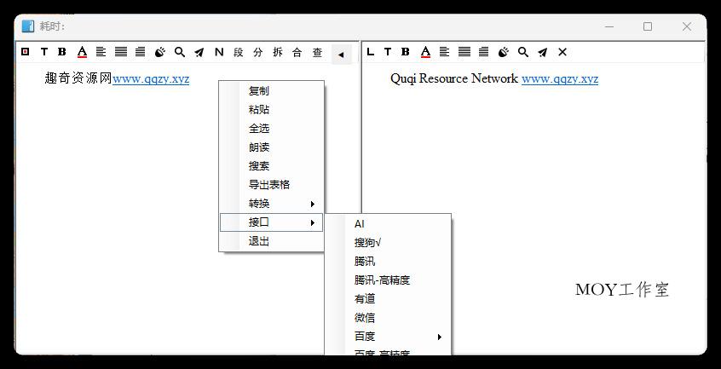The image size is (721, 369).
Task: Toggle bold B in the right pane toolbar
Action: 405,52
